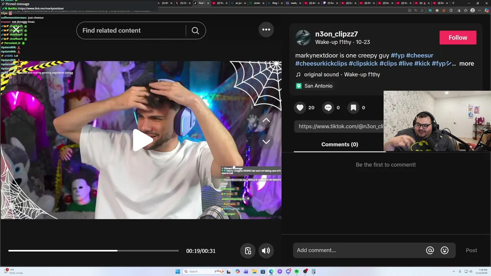Focus 'Find related content' search box
Image resolution: width=491 pixels, height=276 pixels.
click(131, 31)
